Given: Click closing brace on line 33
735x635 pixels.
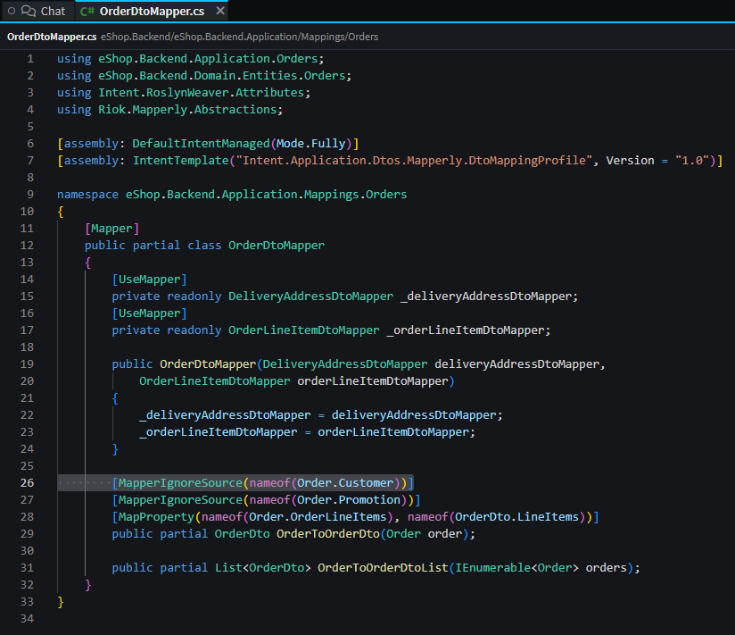Looking at the screenshot, I should [61, 602].
